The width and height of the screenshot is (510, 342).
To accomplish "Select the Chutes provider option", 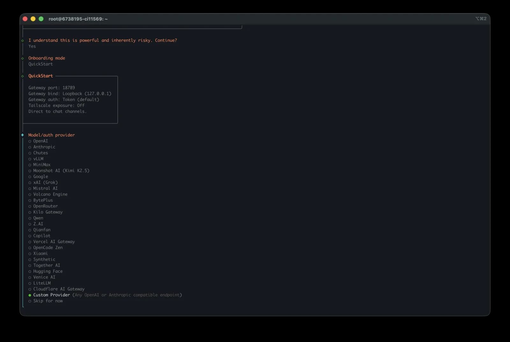I will [38, 153].
